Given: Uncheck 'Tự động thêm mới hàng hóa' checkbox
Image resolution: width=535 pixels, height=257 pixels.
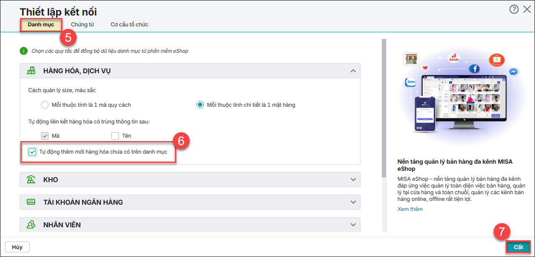Looking at the screenshot, I should coord(32,152).
